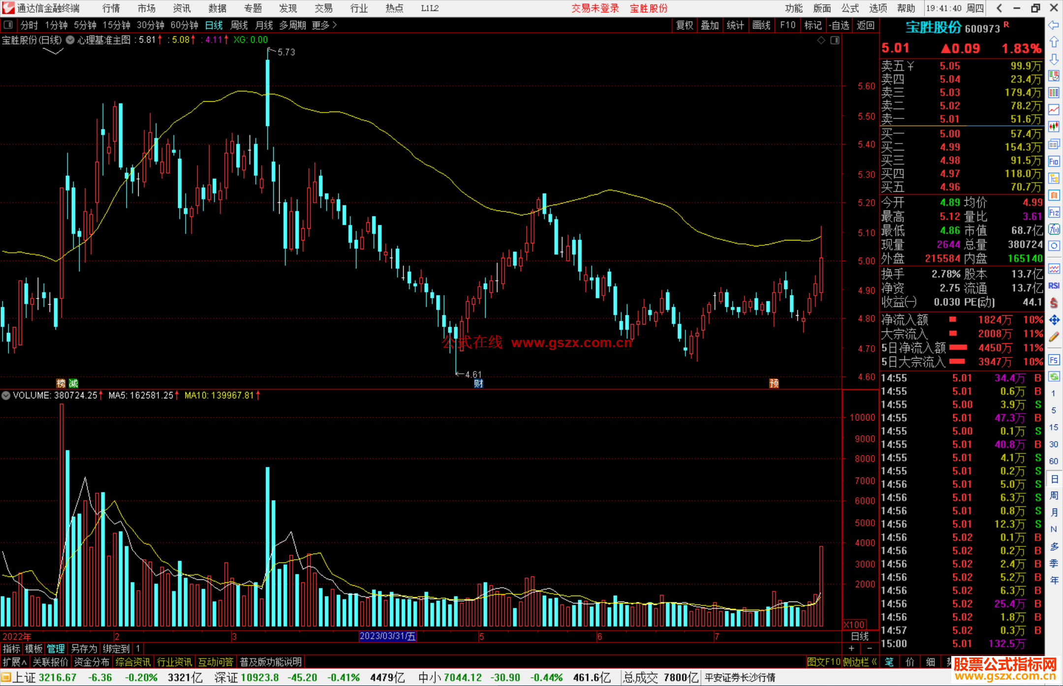Click the 2023/03/31 date marker on timeline

(x=387, y=636)
